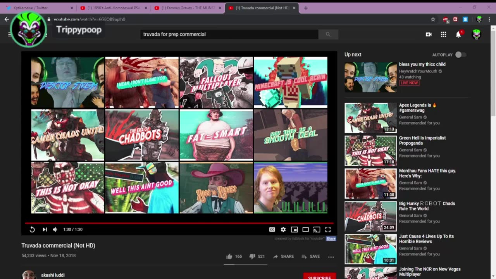
Task: Click sidebar GAMER CHADS UNITE thumbnail
Action: pyautogui.click(x=370, y=118)
